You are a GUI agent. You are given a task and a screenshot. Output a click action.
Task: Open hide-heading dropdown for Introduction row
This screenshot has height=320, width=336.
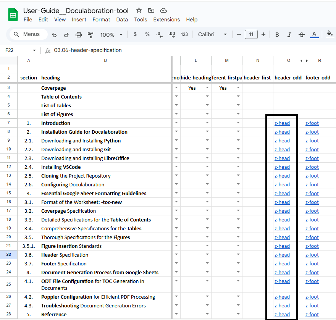pyautogui.click(x=207, y=123)
